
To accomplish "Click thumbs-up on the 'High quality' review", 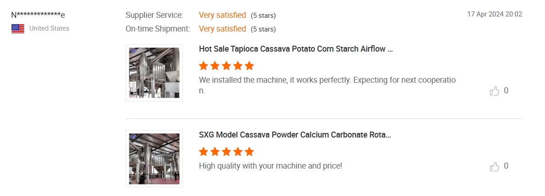I will [x=494, y=166].
